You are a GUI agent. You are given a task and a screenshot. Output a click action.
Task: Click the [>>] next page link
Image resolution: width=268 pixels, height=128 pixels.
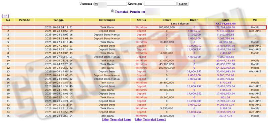click(5, 16)
